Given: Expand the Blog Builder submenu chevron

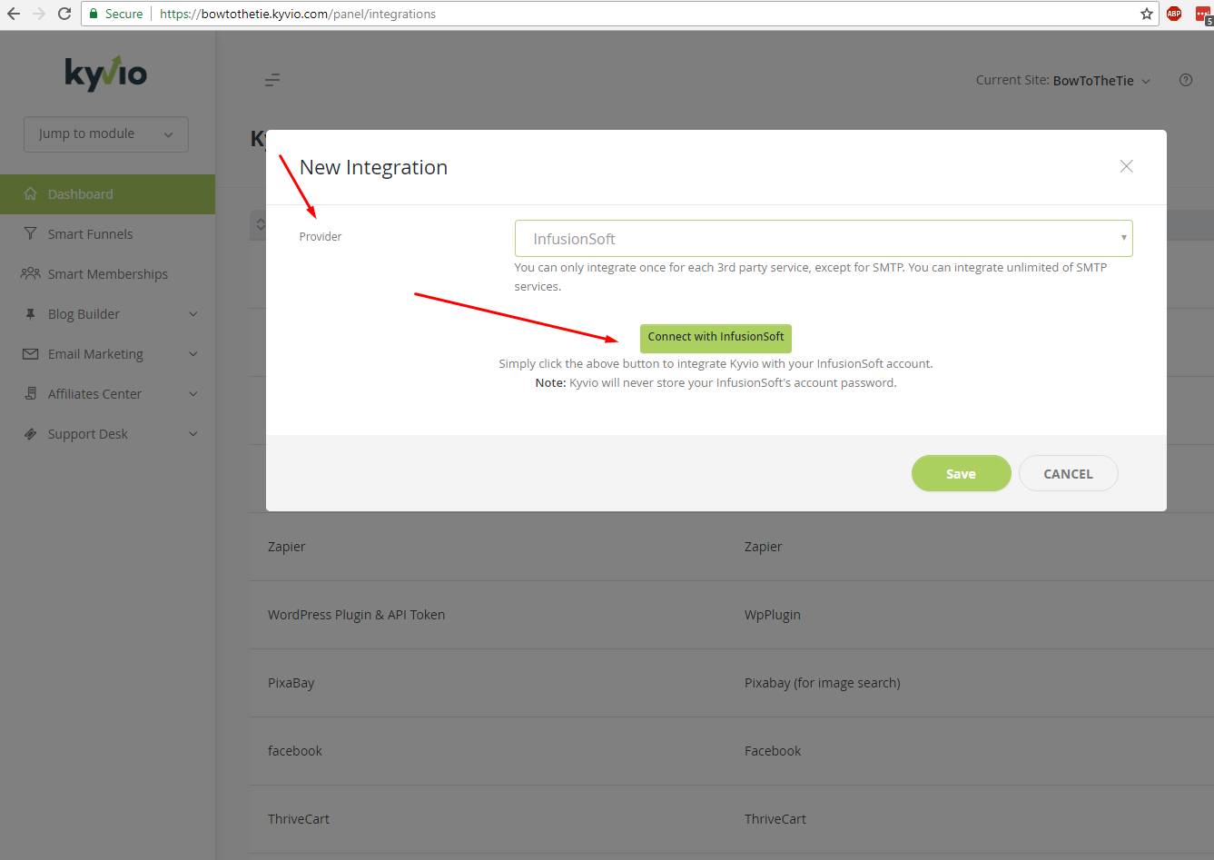Looking at the screenshot, I should (x=193, y=313).
